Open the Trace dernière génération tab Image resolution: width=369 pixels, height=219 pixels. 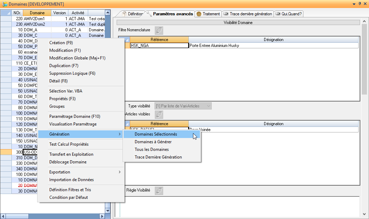coord(248,14)
